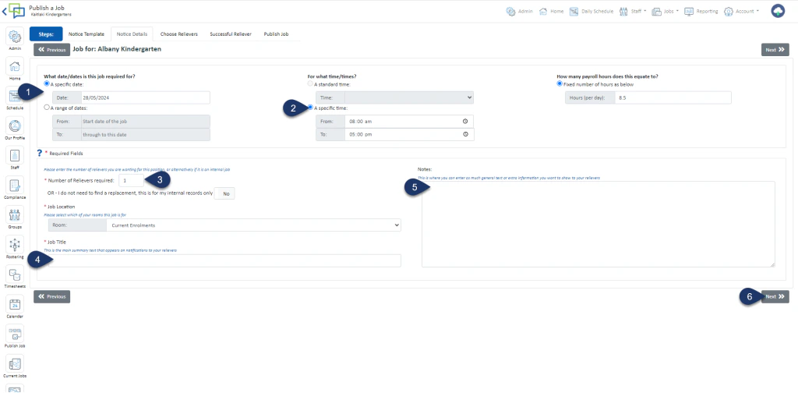Expand the Staff menu in top navigation
The image size is (798, 393).
pyautogui.click(x=633, y=11)
